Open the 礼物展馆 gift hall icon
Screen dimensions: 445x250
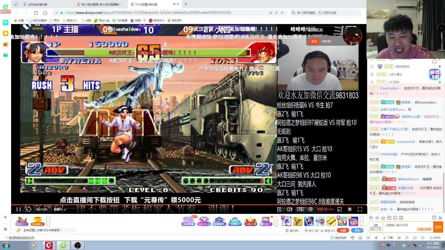(x=219, y=221)
